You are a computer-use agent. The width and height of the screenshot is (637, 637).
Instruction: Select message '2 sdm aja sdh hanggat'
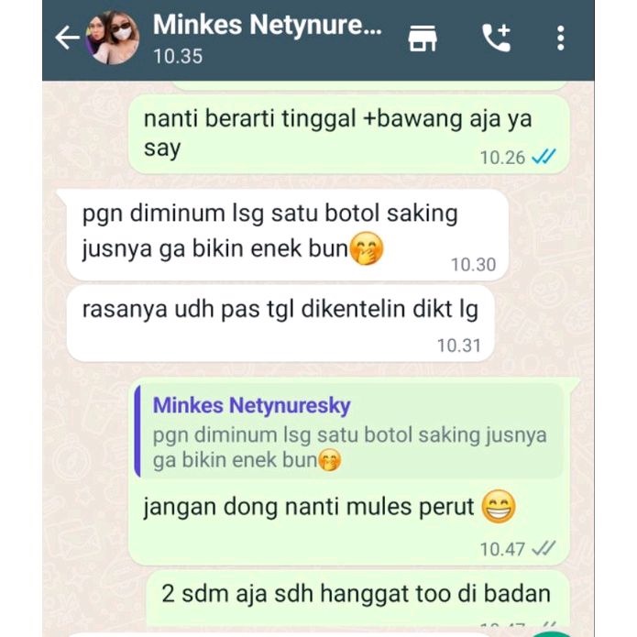[x=357, y=601]
